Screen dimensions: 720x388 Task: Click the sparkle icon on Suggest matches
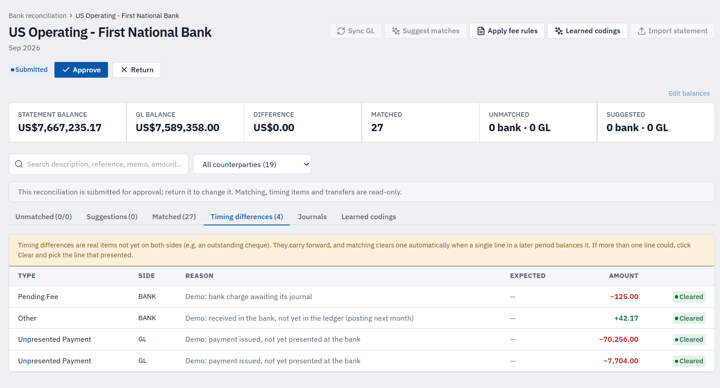pos(396,31)
